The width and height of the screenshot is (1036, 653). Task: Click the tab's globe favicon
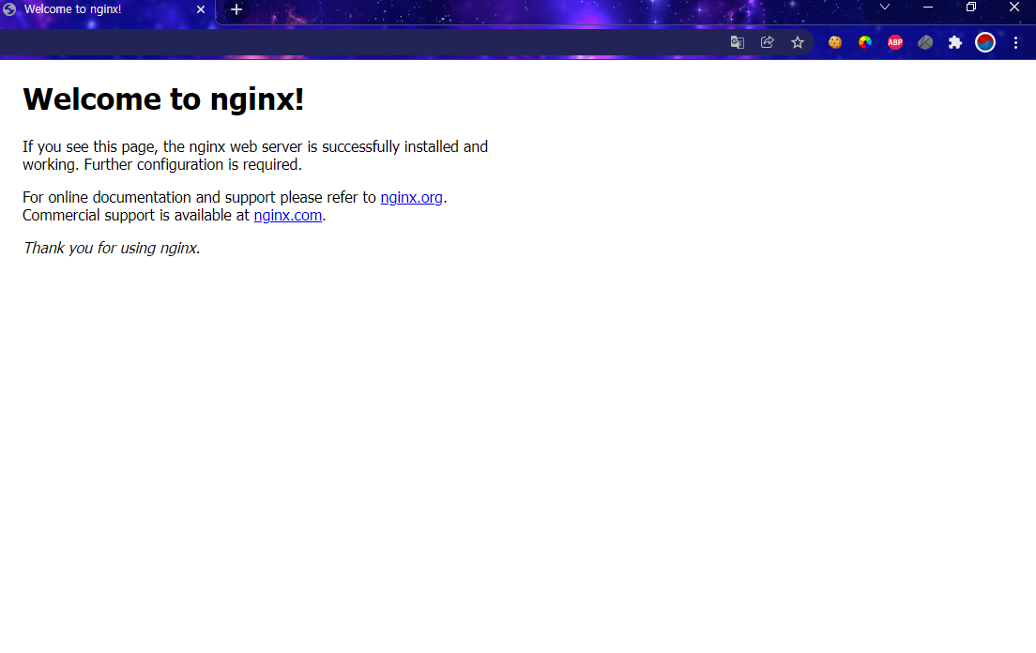9,9
